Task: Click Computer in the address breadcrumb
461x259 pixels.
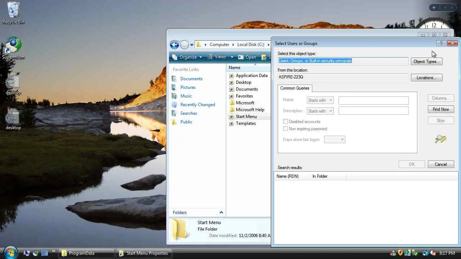Action: [x=219, y=45]
